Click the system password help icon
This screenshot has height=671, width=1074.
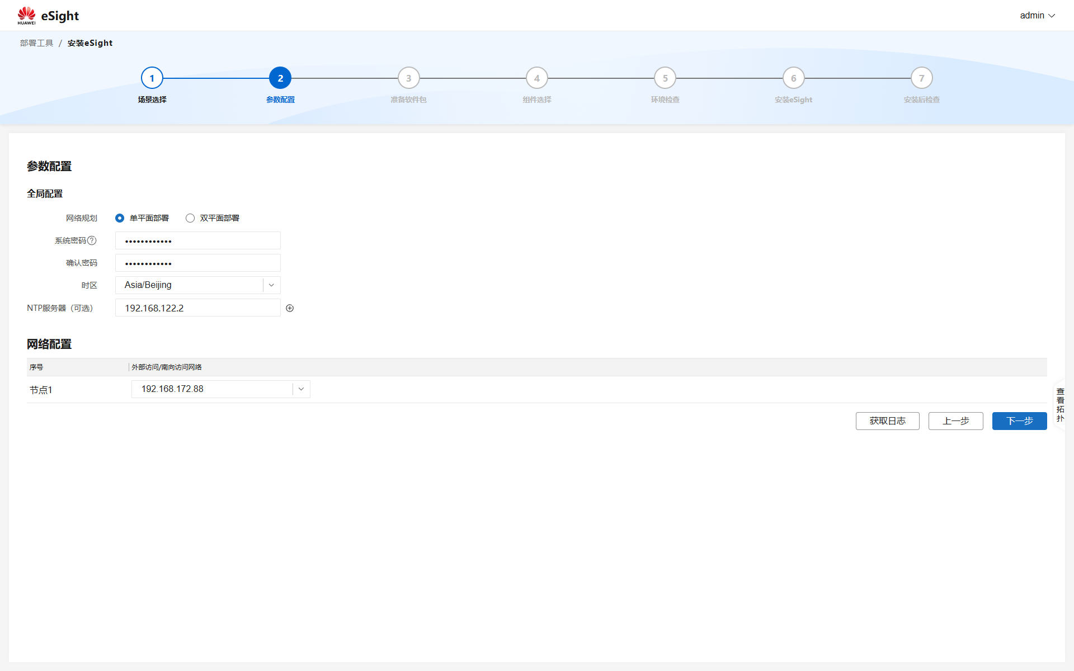point(92,240)
